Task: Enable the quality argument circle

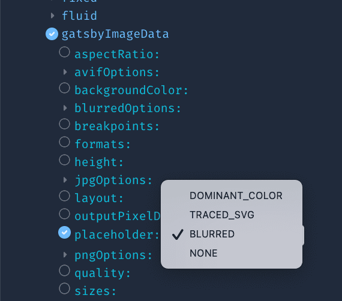Action: [x=65, y=270]
